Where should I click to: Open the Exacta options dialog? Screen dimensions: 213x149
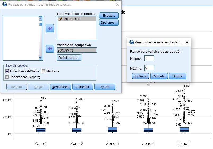click(109, 16)
